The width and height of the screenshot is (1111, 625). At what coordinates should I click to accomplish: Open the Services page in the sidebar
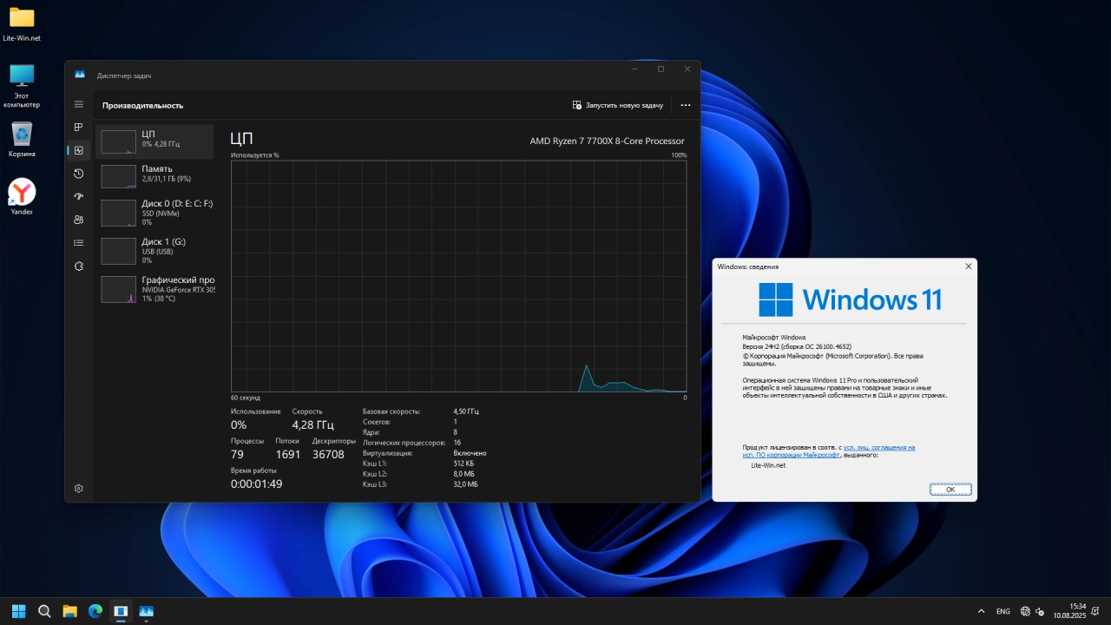pyautogui.click(x=78, y=266)
